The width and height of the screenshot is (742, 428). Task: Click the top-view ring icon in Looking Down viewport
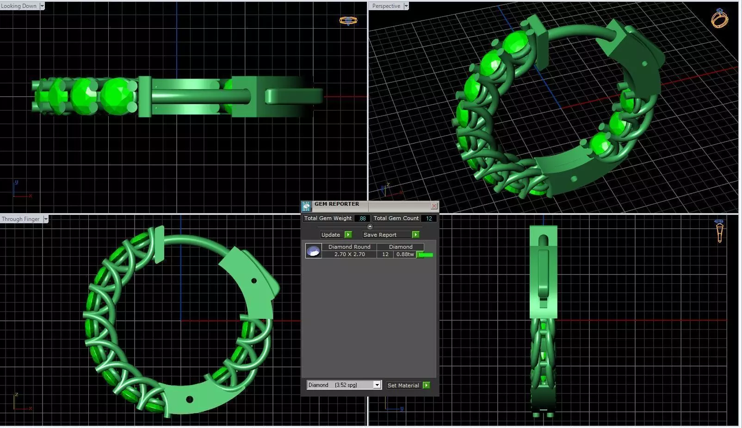pos(348,20)
